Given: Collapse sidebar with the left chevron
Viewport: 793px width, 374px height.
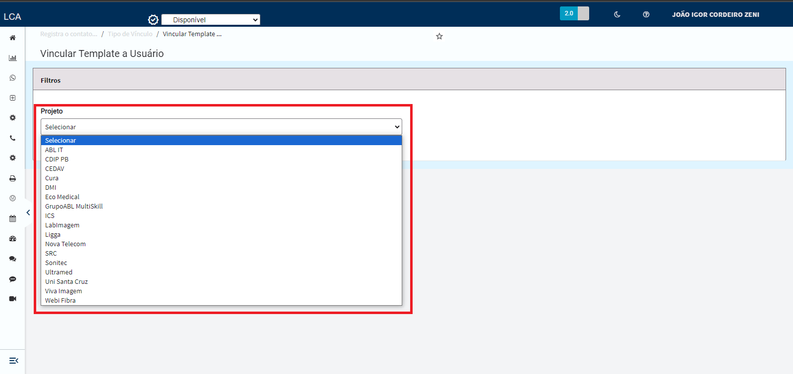Looking at the screenshot, I should pos(28,213).
